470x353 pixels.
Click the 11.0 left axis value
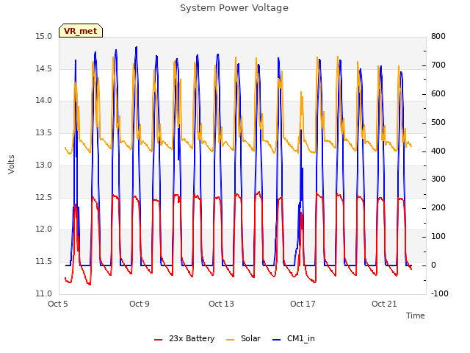44,293
